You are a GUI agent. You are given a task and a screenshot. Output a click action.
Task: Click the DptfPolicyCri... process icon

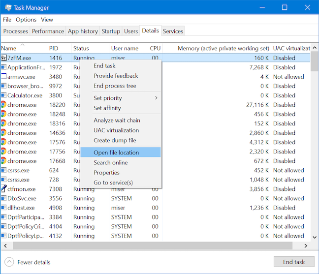pos(4,226)
